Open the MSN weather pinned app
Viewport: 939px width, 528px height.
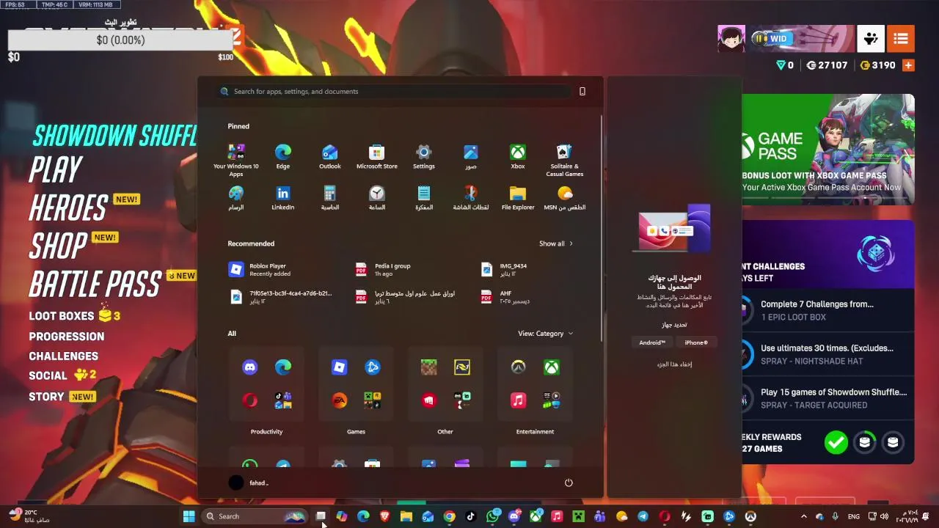tap(564, 198)
